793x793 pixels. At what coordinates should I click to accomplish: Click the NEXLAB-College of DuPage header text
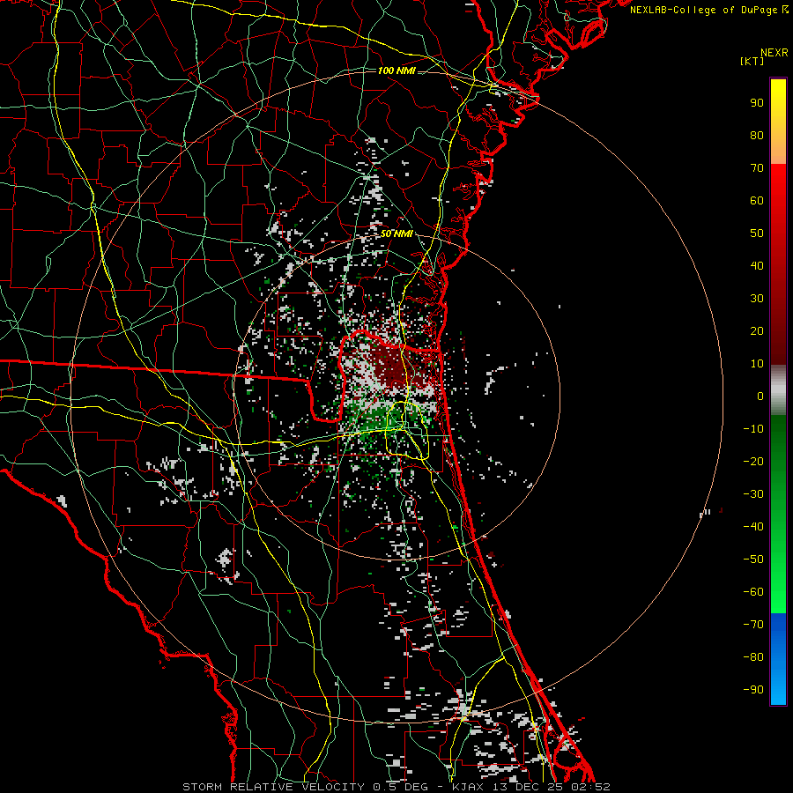708,10
